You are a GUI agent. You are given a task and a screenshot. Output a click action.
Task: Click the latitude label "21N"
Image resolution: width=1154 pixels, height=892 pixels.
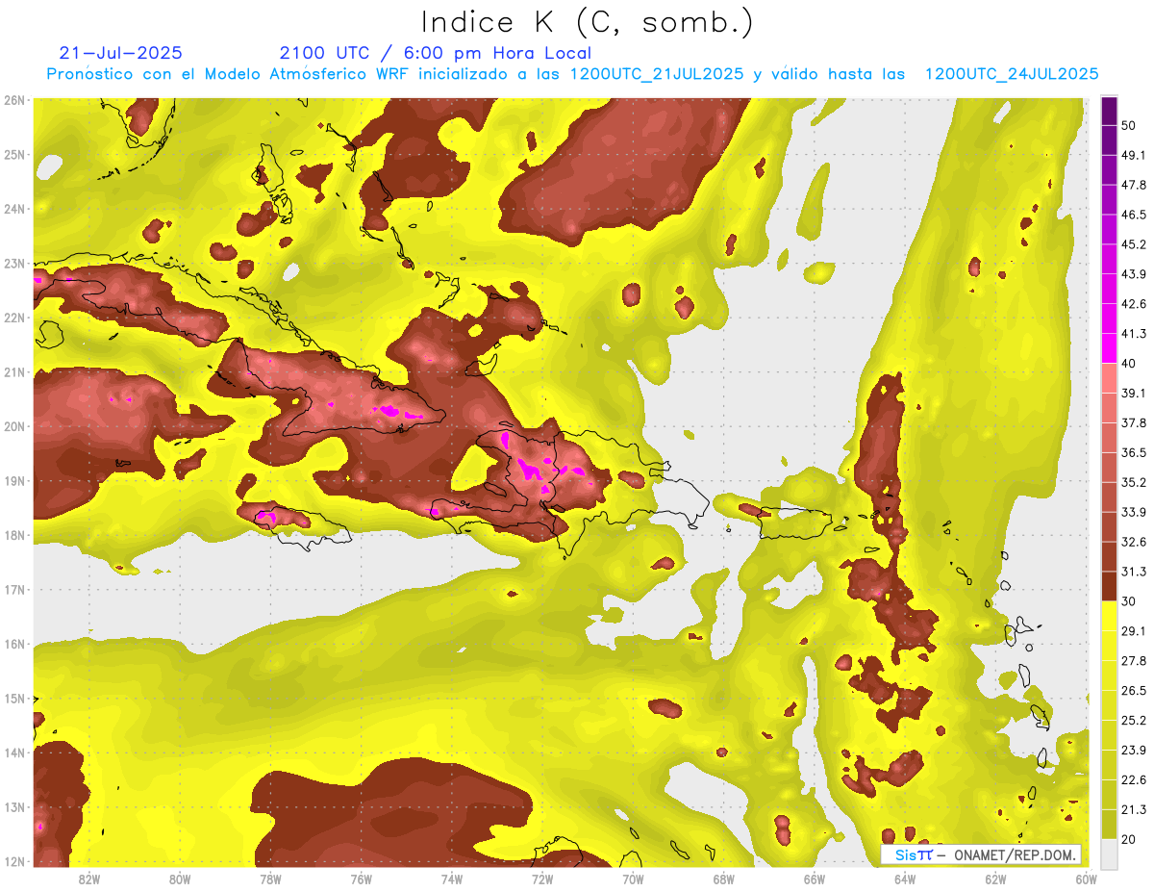(14, 372)
